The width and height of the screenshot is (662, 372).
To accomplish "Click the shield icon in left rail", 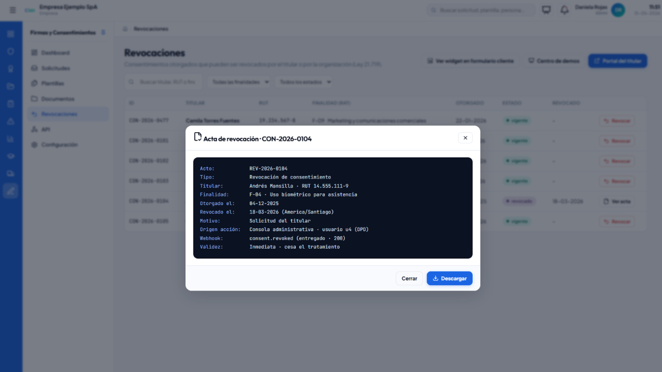I will tap(10, 51).
